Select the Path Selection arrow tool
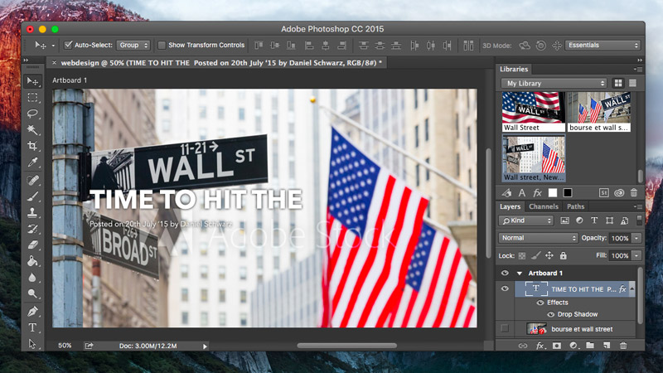The height and width of the screenshot is (373, 663). (32, 344)
